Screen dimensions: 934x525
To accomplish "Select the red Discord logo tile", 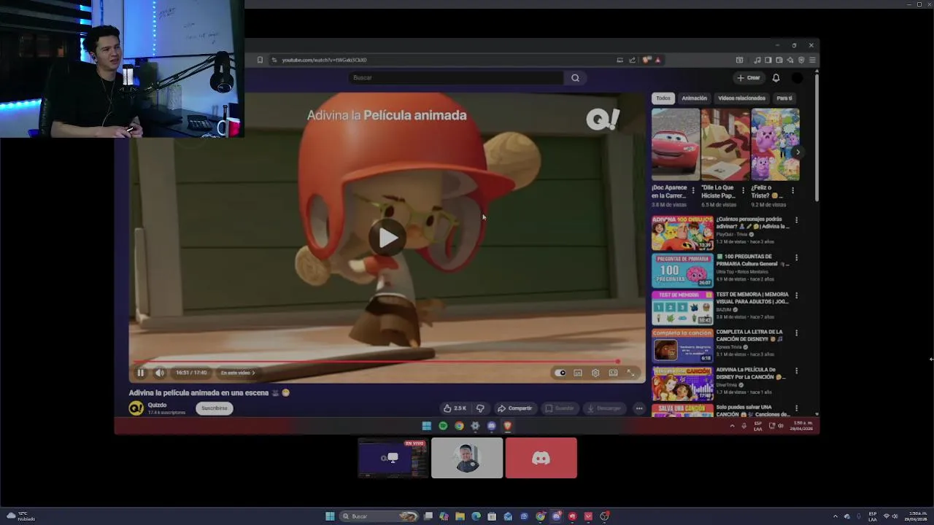I will (x=541, y=458).
